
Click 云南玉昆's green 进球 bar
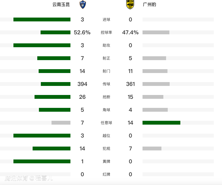(42, 19)
